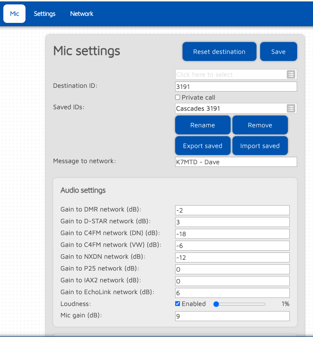Open the Network tab
313x337 pixels.
[82, 14]
